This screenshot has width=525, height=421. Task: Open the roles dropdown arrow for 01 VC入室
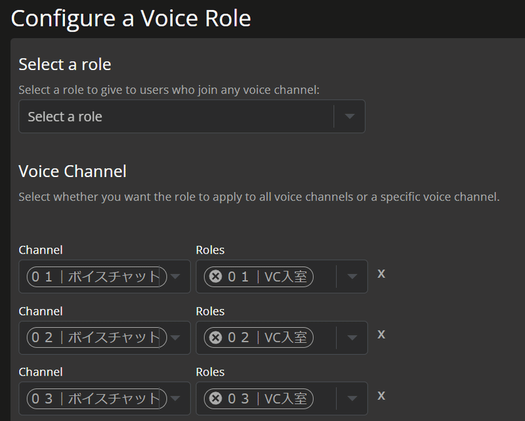coord(352,277)
